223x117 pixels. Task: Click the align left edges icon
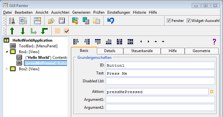point(76,42)
